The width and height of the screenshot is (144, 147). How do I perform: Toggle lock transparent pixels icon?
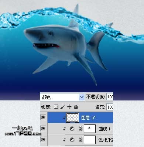[x=56, y=107]
